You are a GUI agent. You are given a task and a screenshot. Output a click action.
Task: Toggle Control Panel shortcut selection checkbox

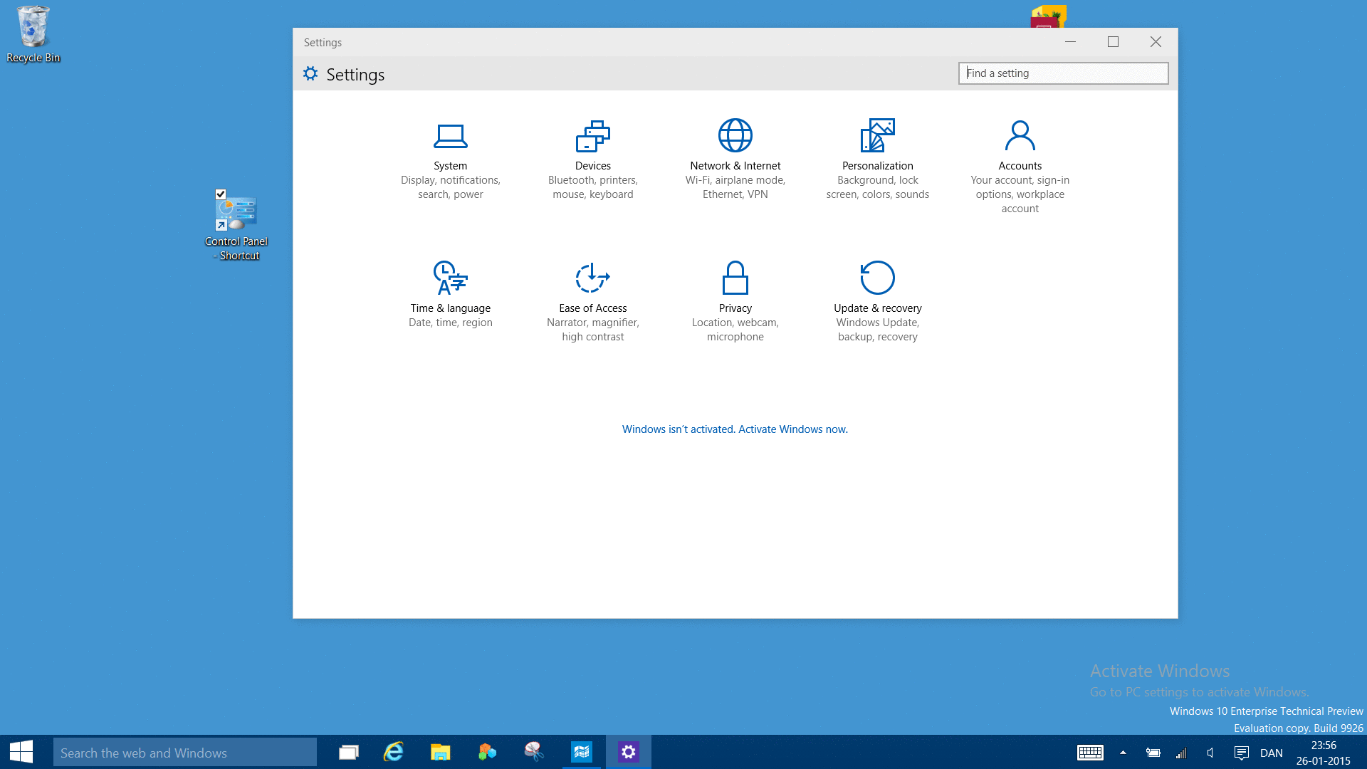click(221, 194)
